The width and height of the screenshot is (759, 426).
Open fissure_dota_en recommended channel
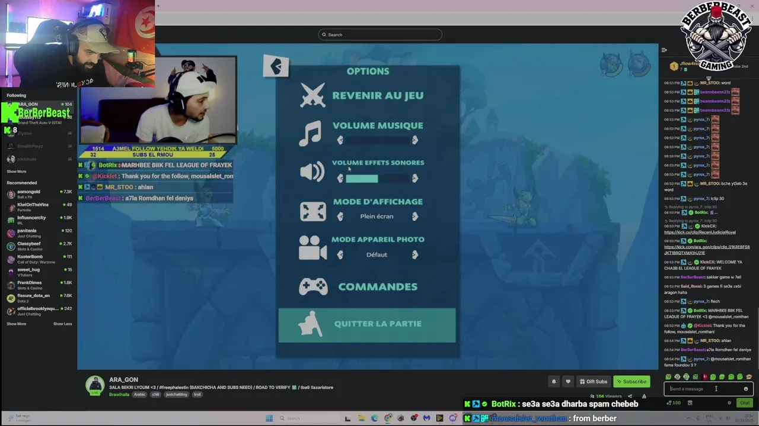tap(39, 298)
